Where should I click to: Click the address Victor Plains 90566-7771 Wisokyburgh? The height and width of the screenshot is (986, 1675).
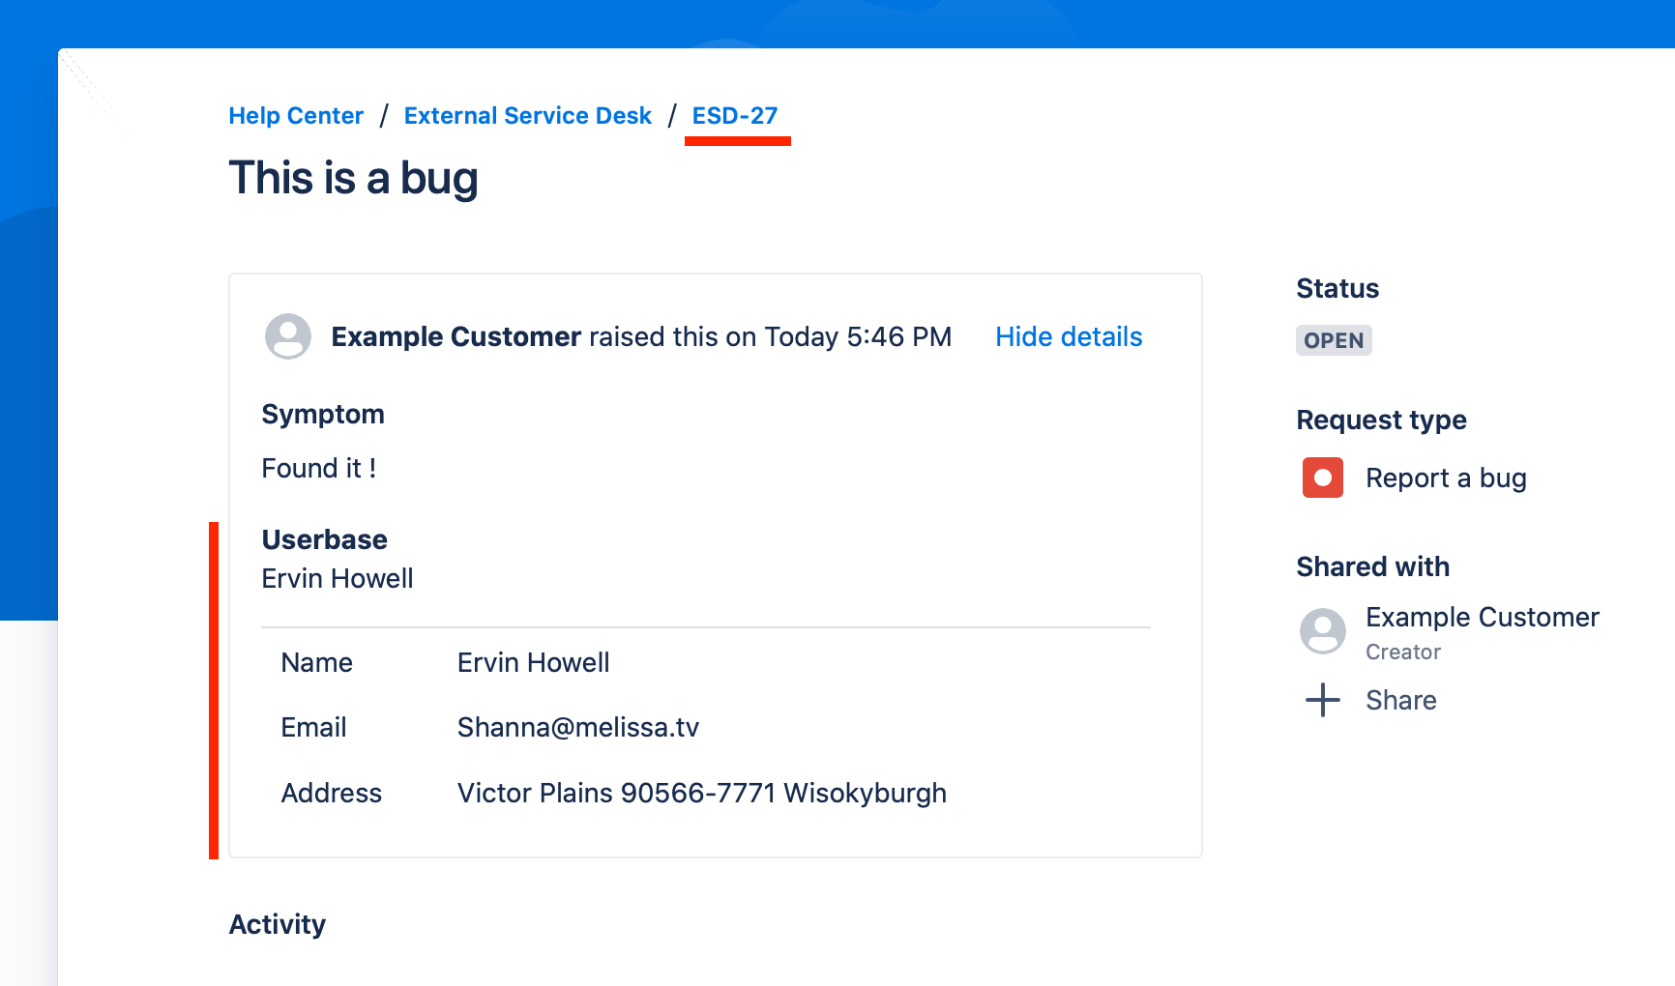pyautogui.click(x=701, y=793)
